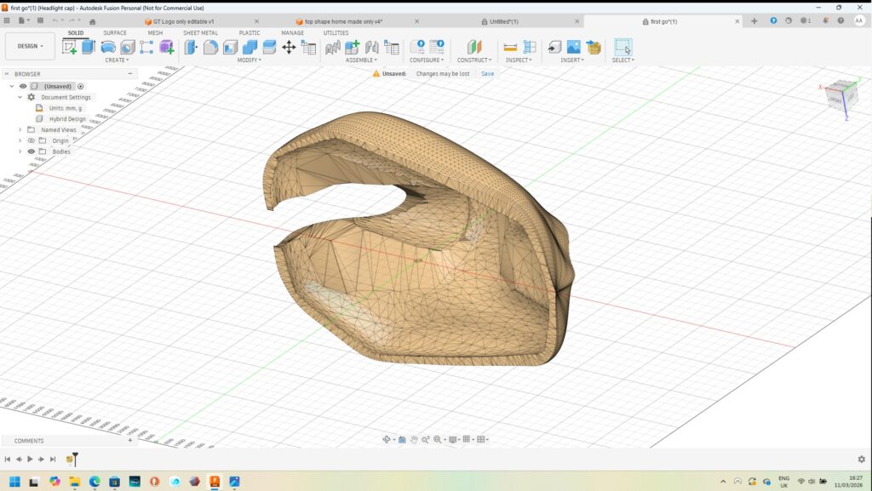Expand the Named Views folder

(20, 129)
